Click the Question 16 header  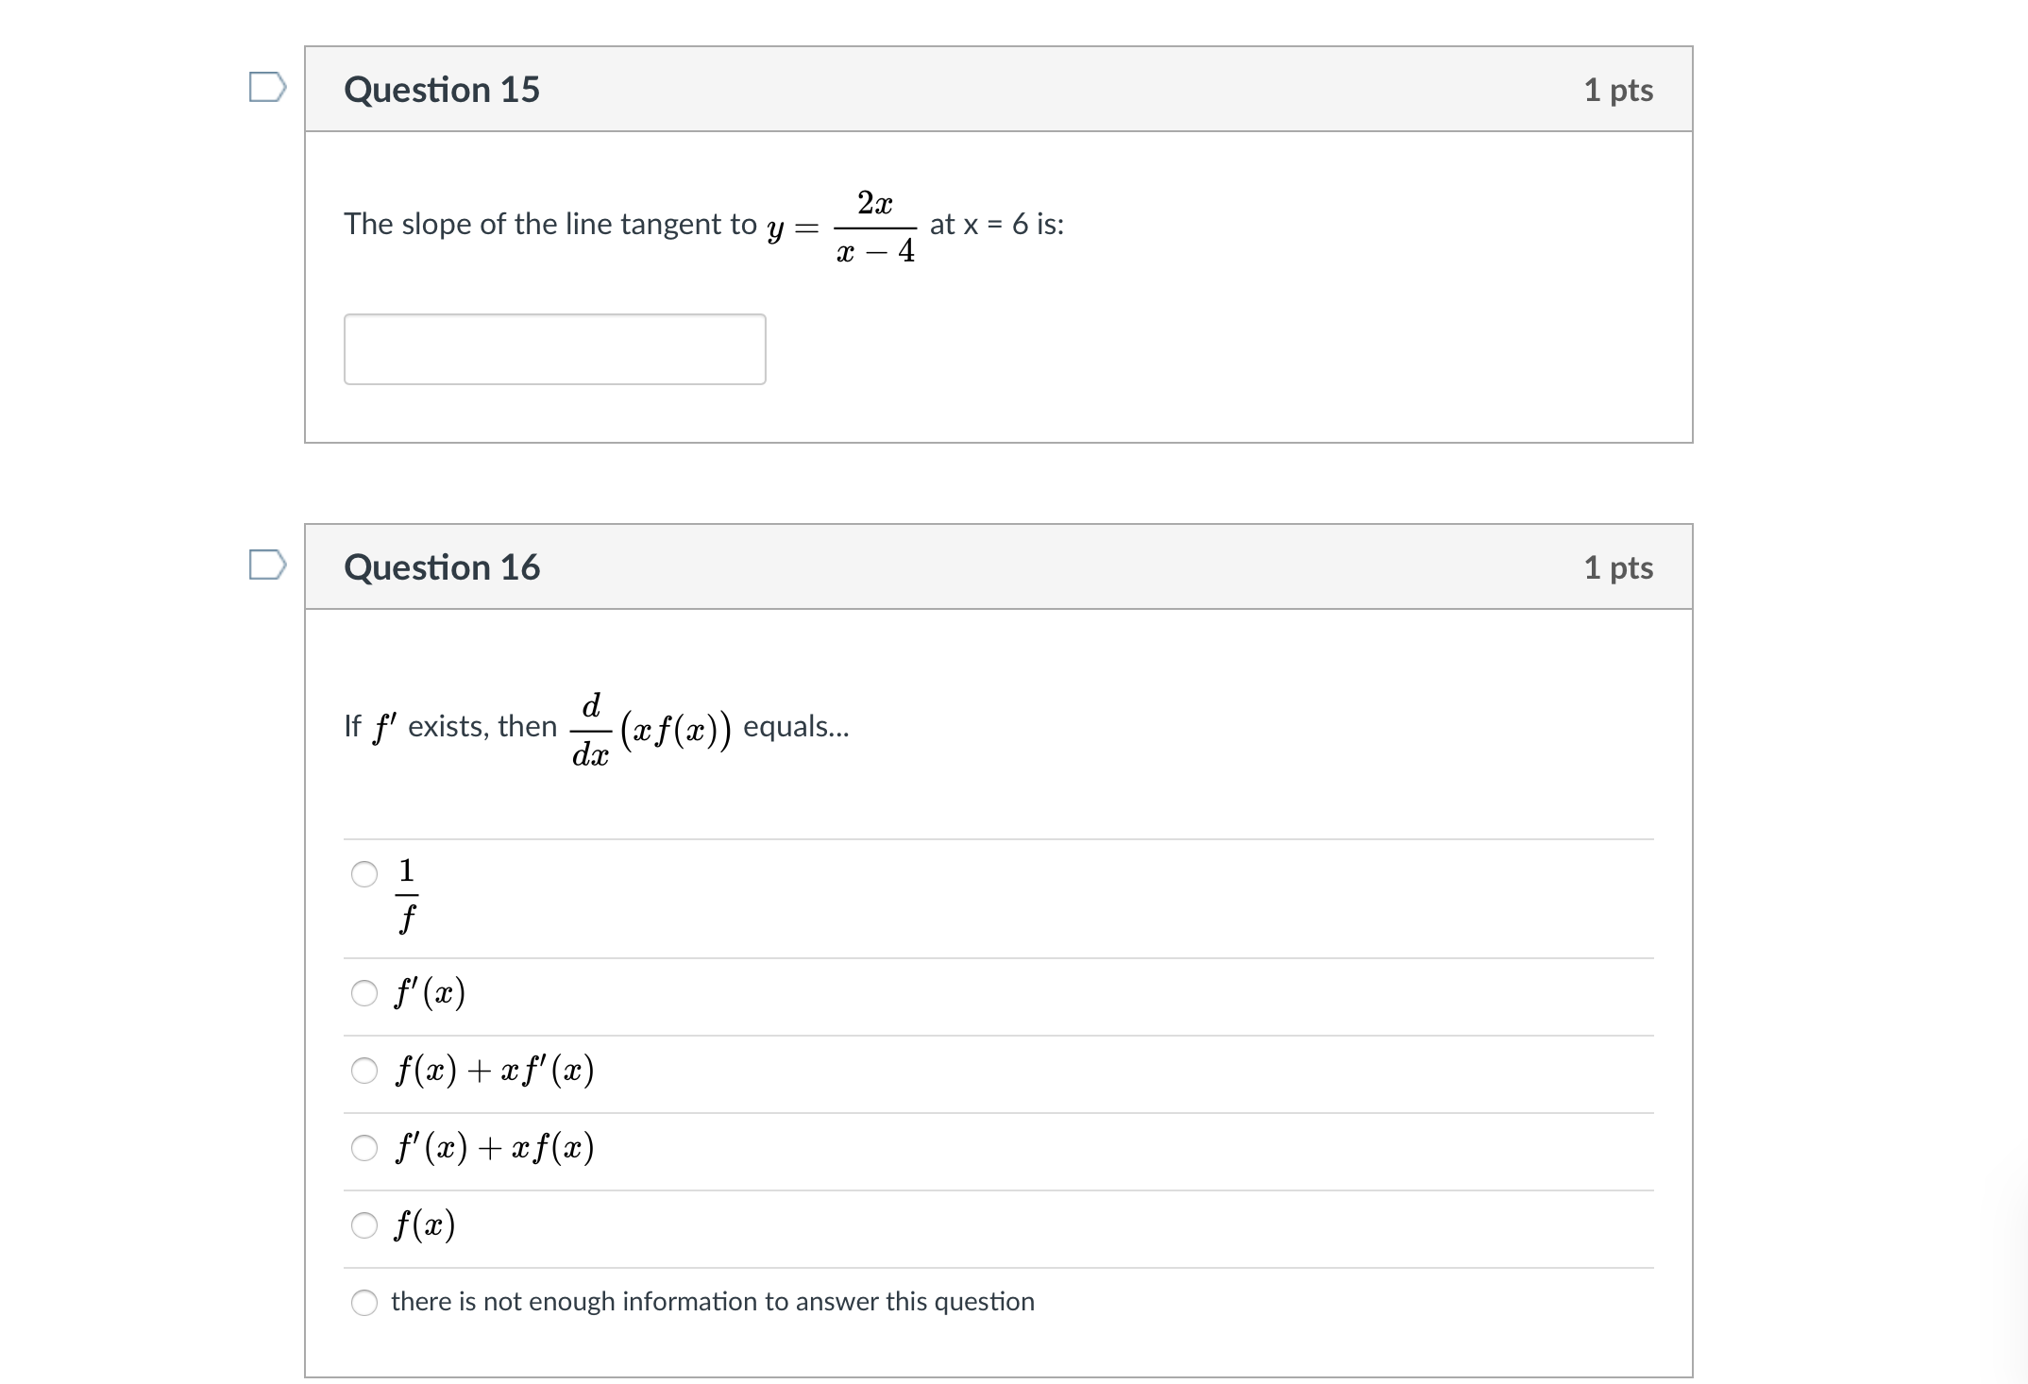443,565
